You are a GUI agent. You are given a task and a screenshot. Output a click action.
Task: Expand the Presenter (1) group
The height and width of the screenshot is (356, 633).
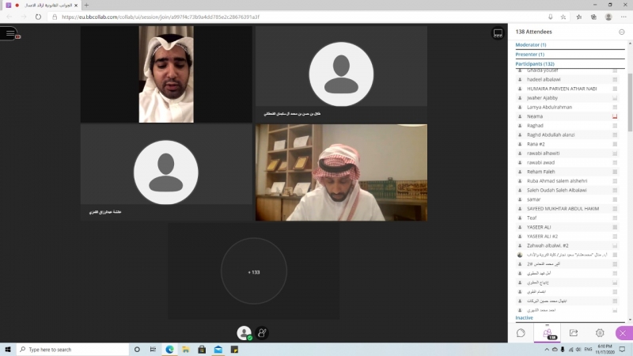[530, 54]
